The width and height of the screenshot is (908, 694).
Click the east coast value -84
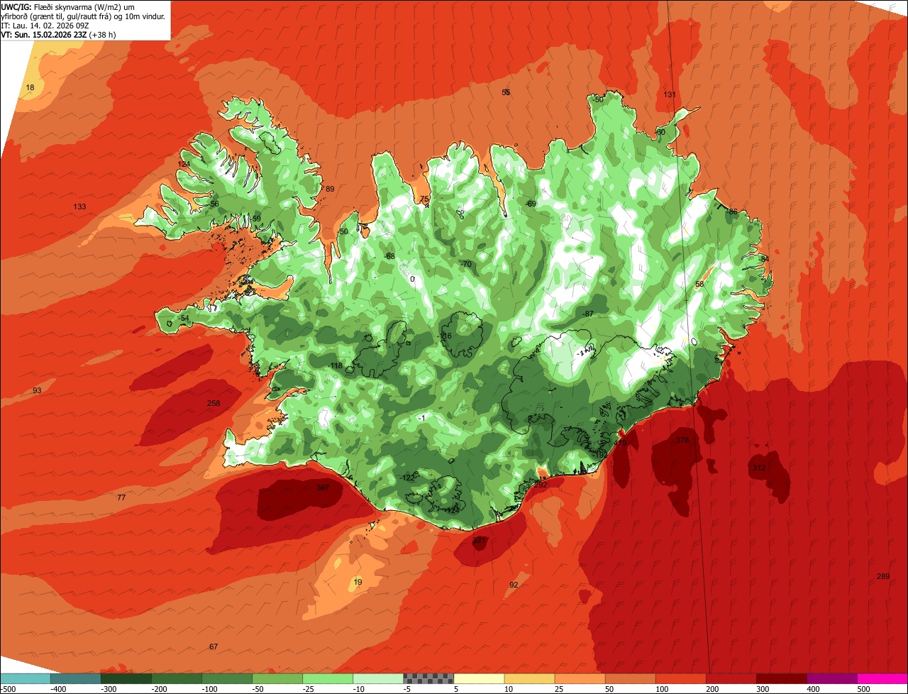tap(763, 259)
